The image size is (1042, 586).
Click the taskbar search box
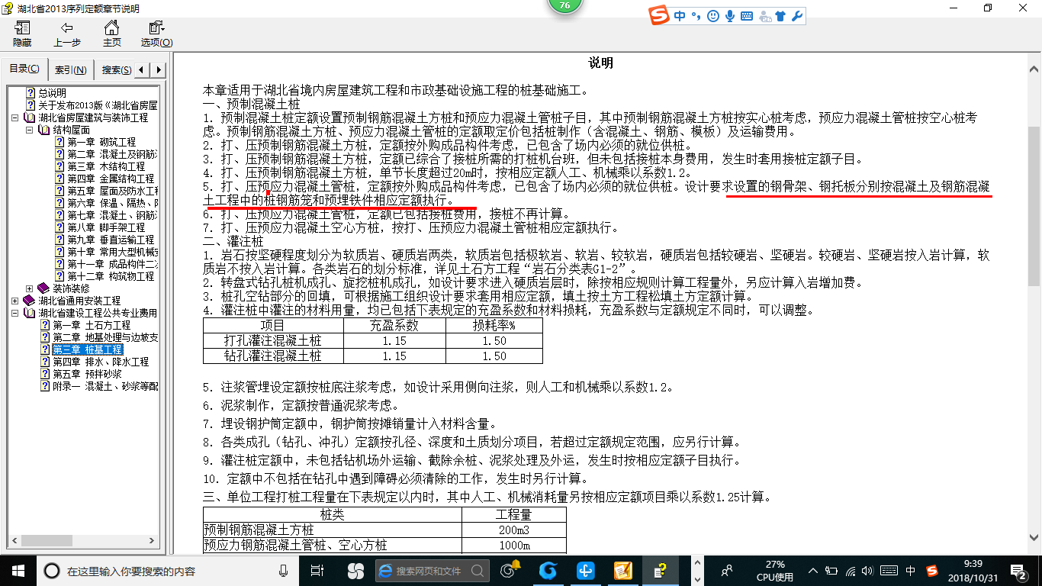point(168,571)
